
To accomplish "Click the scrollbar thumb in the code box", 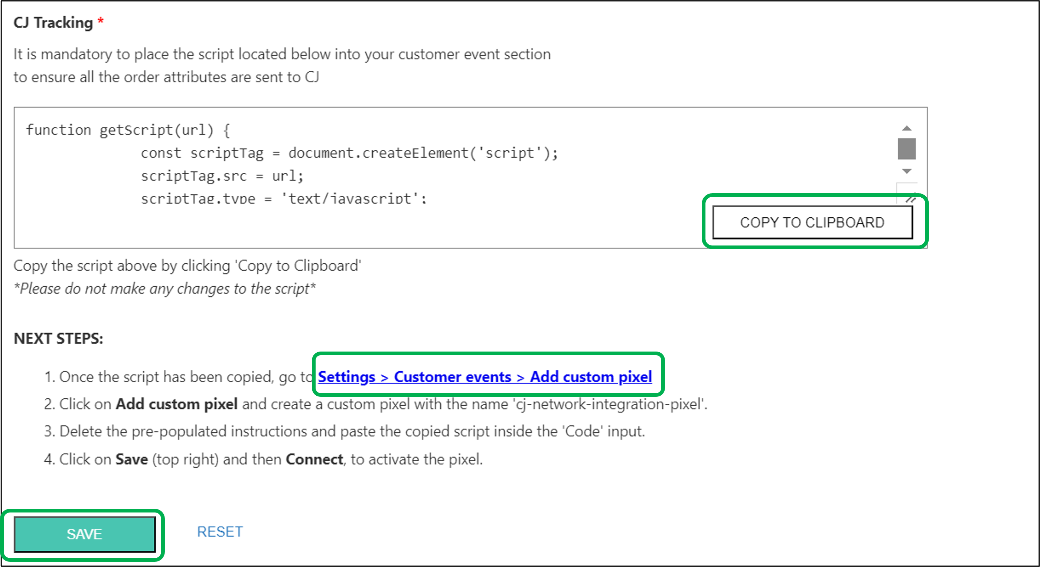I will click(x=907, y=149).
